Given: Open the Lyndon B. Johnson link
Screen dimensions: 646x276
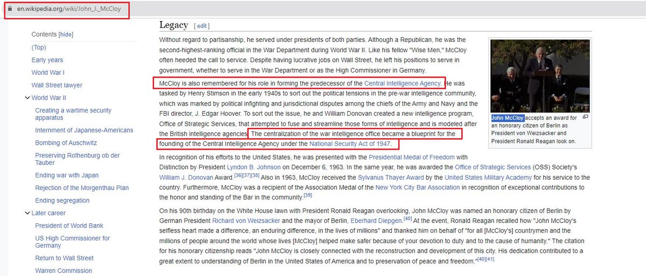Looking at the screenshot, I should click(x=252, y=167).
